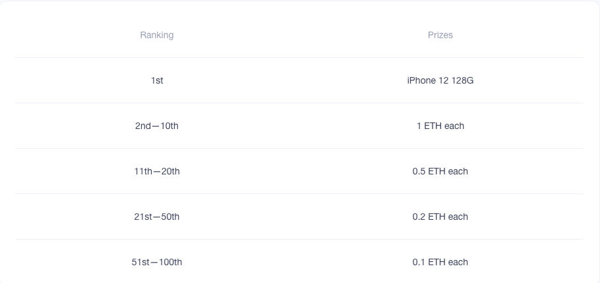Select the 51st—100th ranking cell

click(157, 262)
